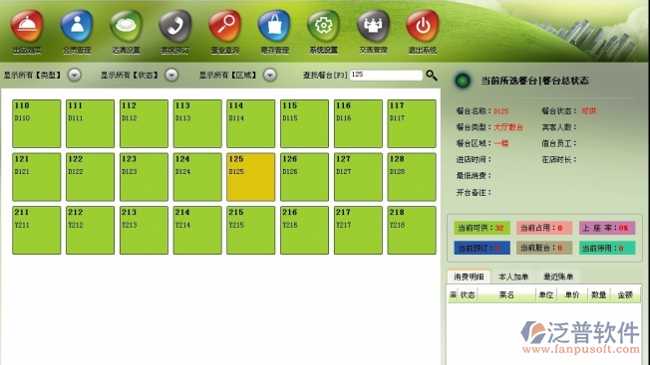Click the 查找餐台 search input field

386,75
